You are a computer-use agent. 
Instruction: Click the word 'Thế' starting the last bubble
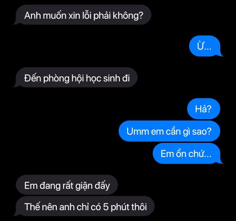coord(32,207)
